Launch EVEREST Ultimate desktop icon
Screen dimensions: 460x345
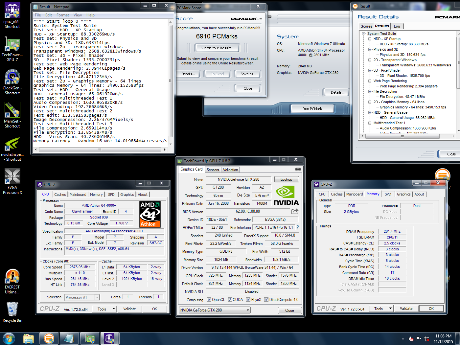pyautogui.click(x=12, y=281)
